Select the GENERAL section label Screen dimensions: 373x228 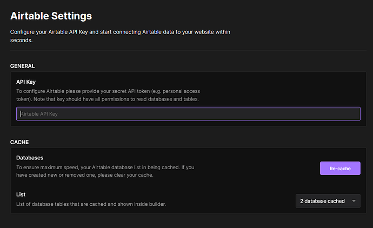(x=22, y=66)
